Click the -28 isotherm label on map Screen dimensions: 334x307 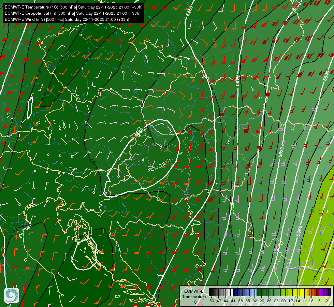[159, 76]
